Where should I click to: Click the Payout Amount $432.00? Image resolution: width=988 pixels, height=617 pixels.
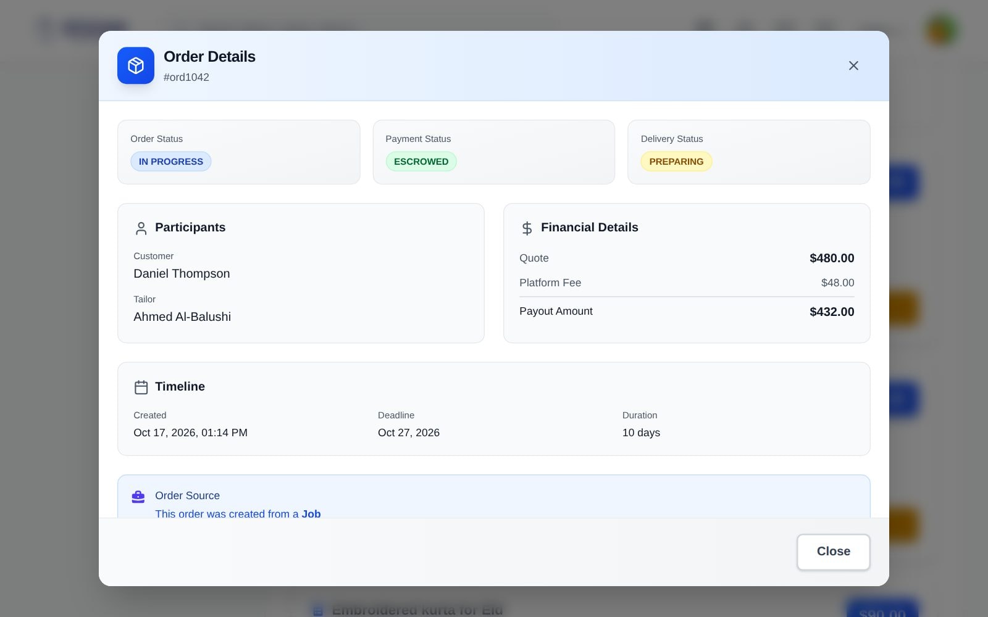click(x=832, y=312)
